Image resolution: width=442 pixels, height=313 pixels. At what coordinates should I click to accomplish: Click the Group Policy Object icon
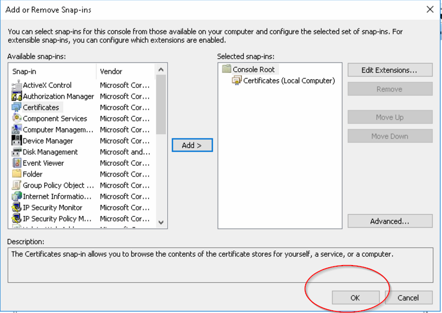(x=17, y=185)
